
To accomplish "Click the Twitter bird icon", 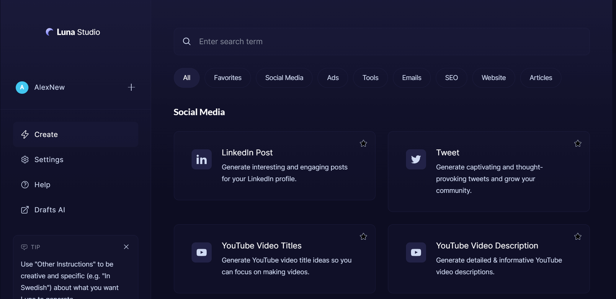I will 416,159.
